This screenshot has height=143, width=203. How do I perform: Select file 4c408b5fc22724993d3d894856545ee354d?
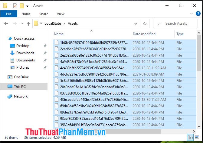(125, 68)
